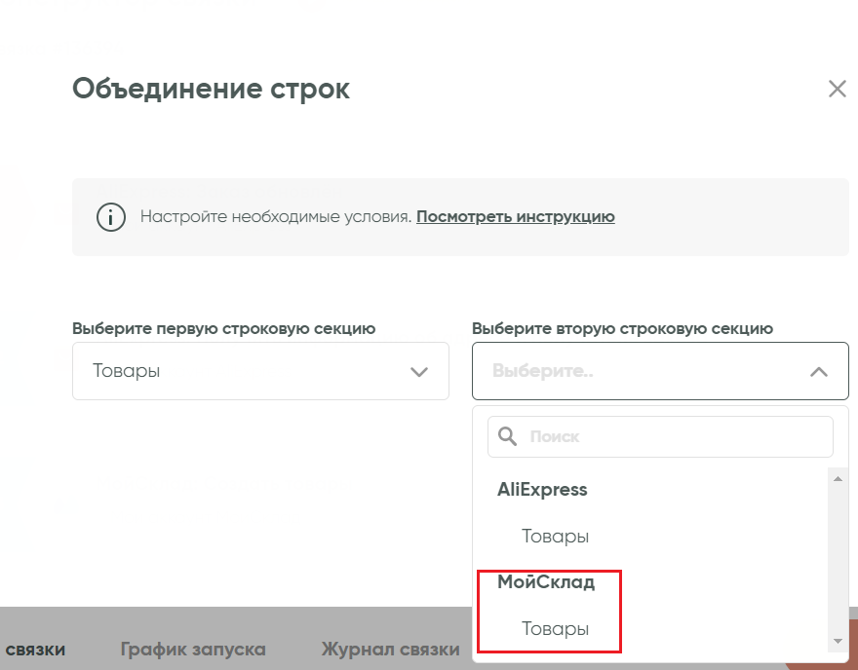Close the Объединение строк dialog

[837, 90]
